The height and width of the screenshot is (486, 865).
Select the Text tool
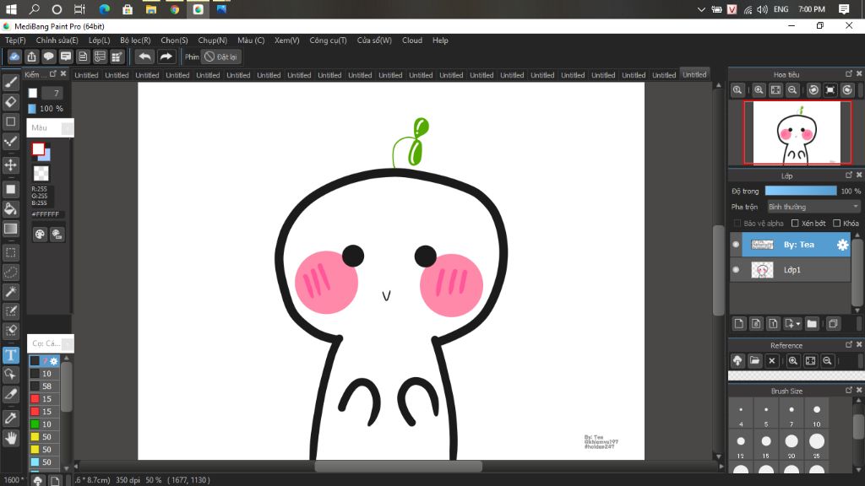11,355
